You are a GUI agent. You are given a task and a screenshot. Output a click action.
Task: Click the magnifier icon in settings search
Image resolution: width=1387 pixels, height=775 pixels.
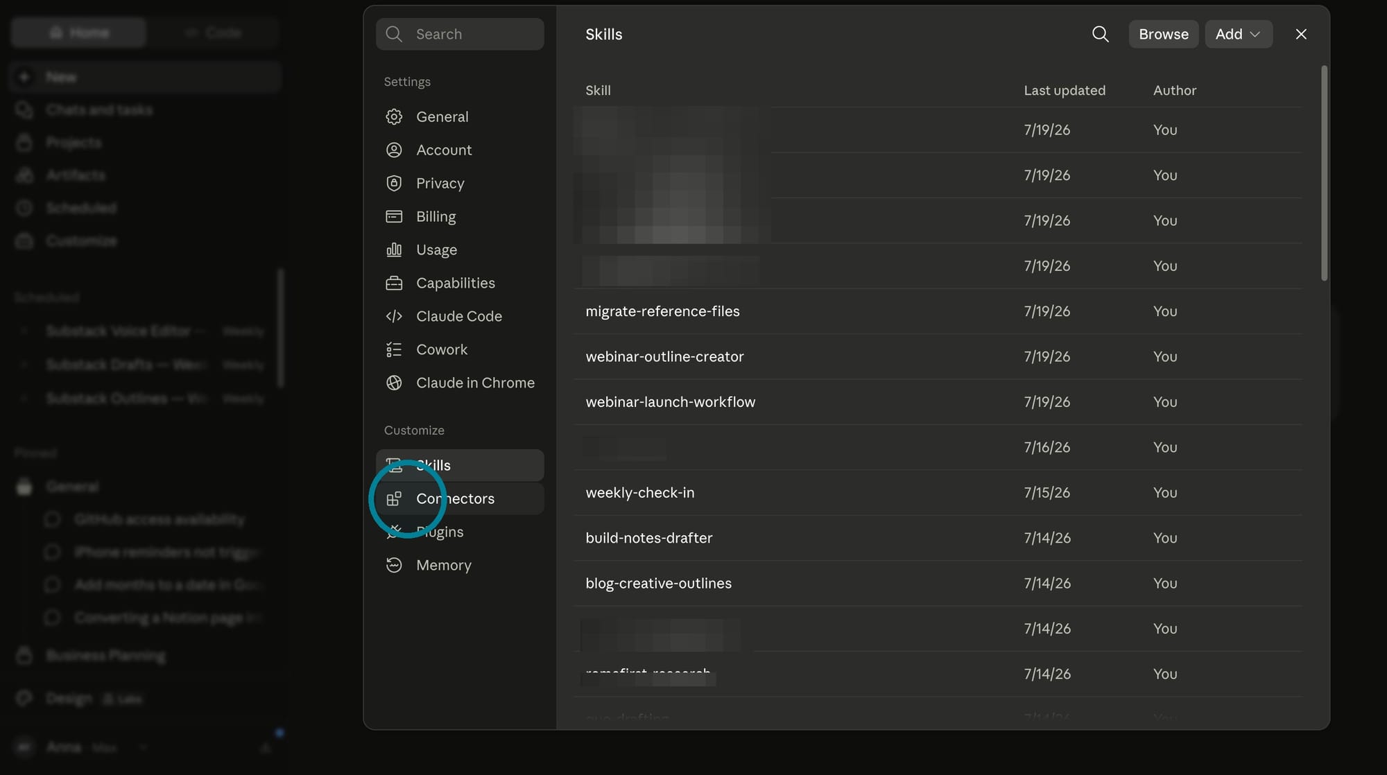click(394, 34)
